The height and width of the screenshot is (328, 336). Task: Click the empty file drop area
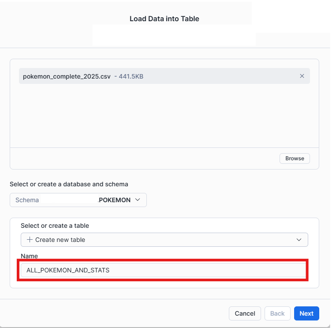(164, 116)
